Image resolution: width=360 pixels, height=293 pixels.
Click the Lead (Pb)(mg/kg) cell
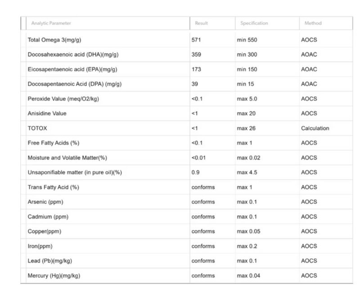point(50,261)
